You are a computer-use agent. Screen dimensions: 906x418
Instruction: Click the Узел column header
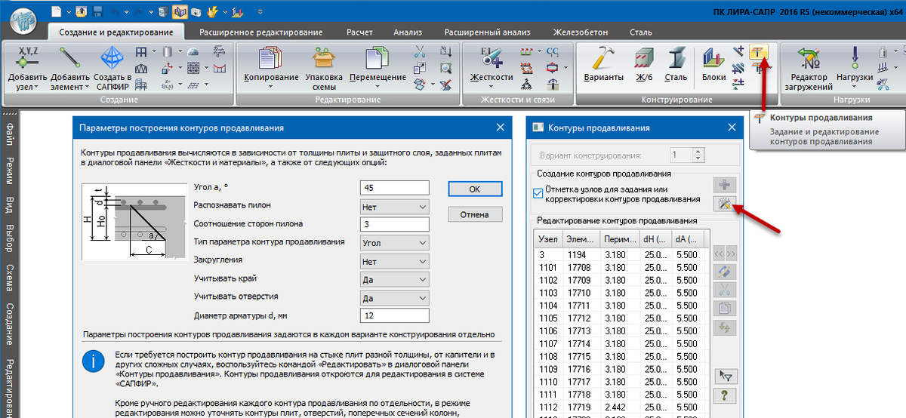[x=549, y=240]
